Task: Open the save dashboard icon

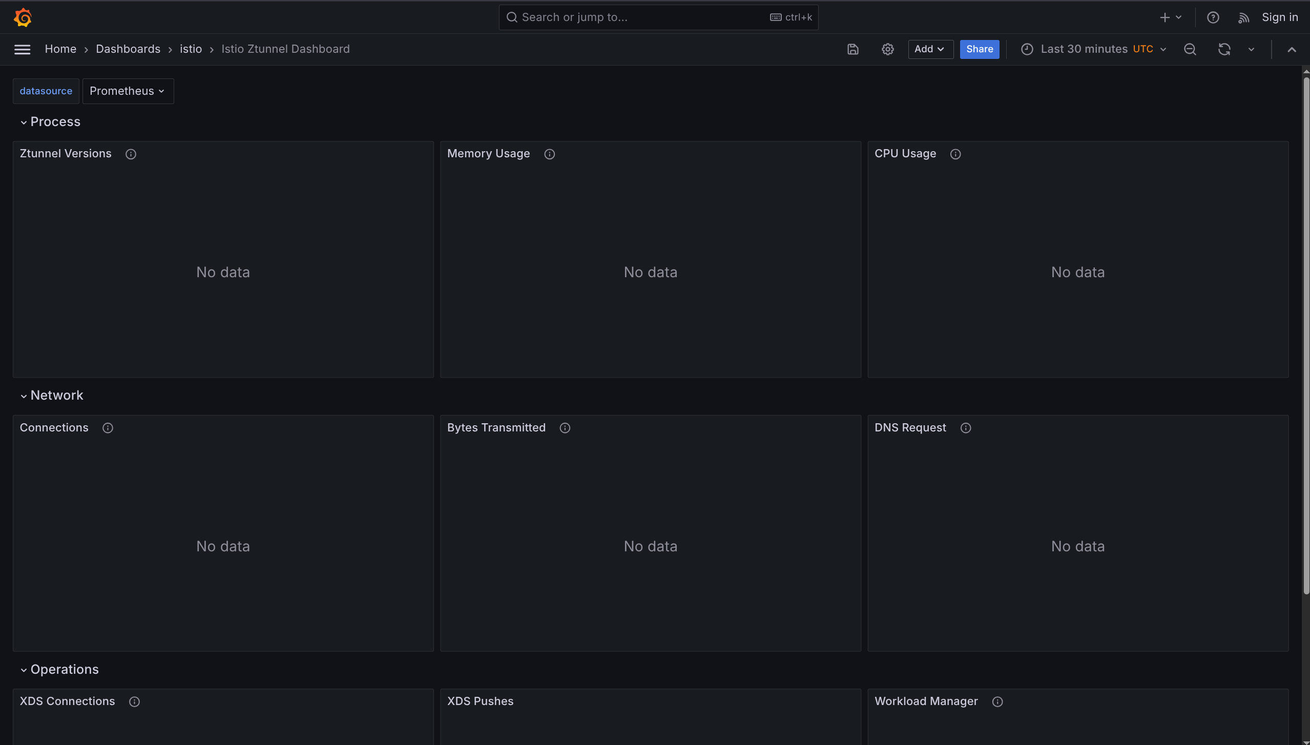Action: click(x=852, y=49)
